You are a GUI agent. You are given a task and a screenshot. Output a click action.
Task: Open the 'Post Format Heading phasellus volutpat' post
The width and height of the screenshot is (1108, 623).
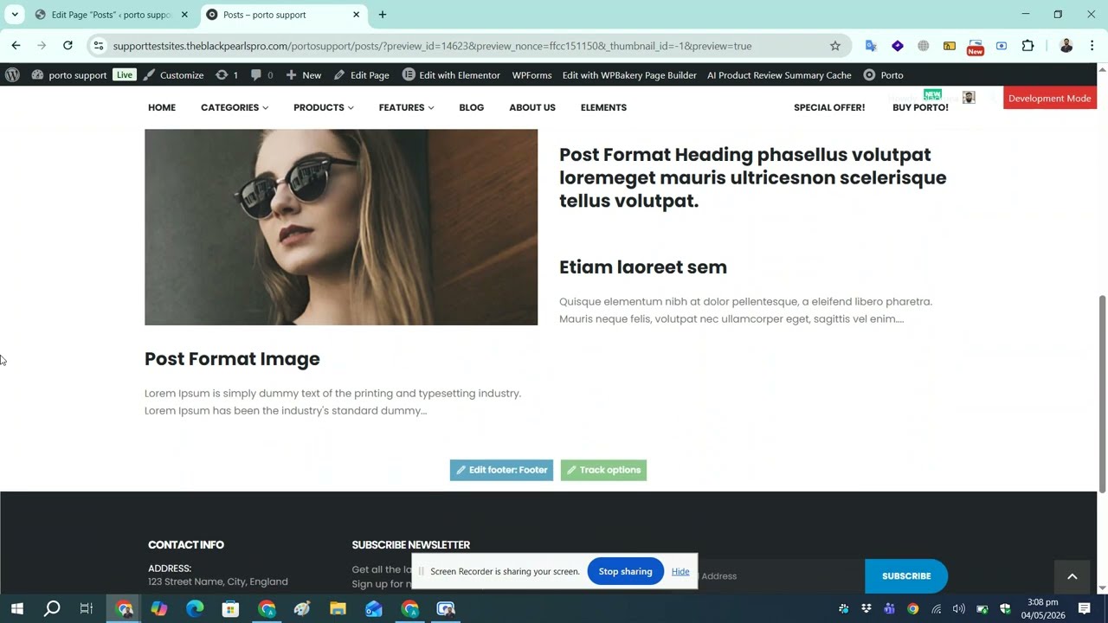point(753,177)
